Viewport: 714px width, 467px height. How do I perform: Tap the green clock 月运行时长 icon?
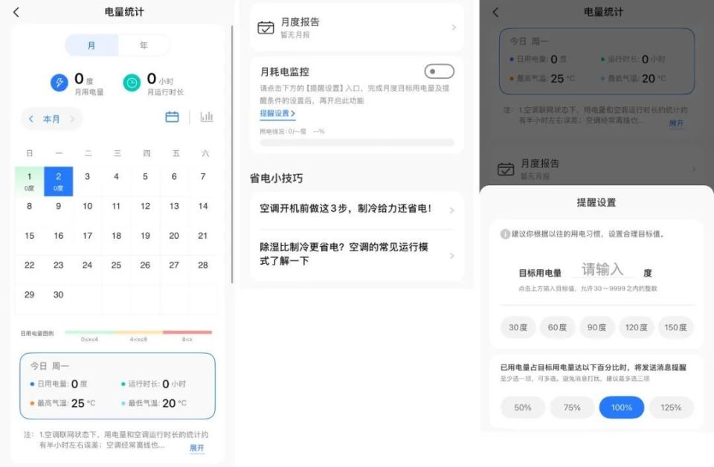pyautogui.click(x=132, y=83)
